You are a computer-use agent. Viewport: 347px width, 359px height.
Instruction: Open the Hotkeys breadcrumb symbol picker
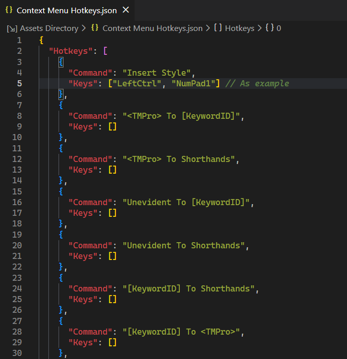tap(239, 28)
